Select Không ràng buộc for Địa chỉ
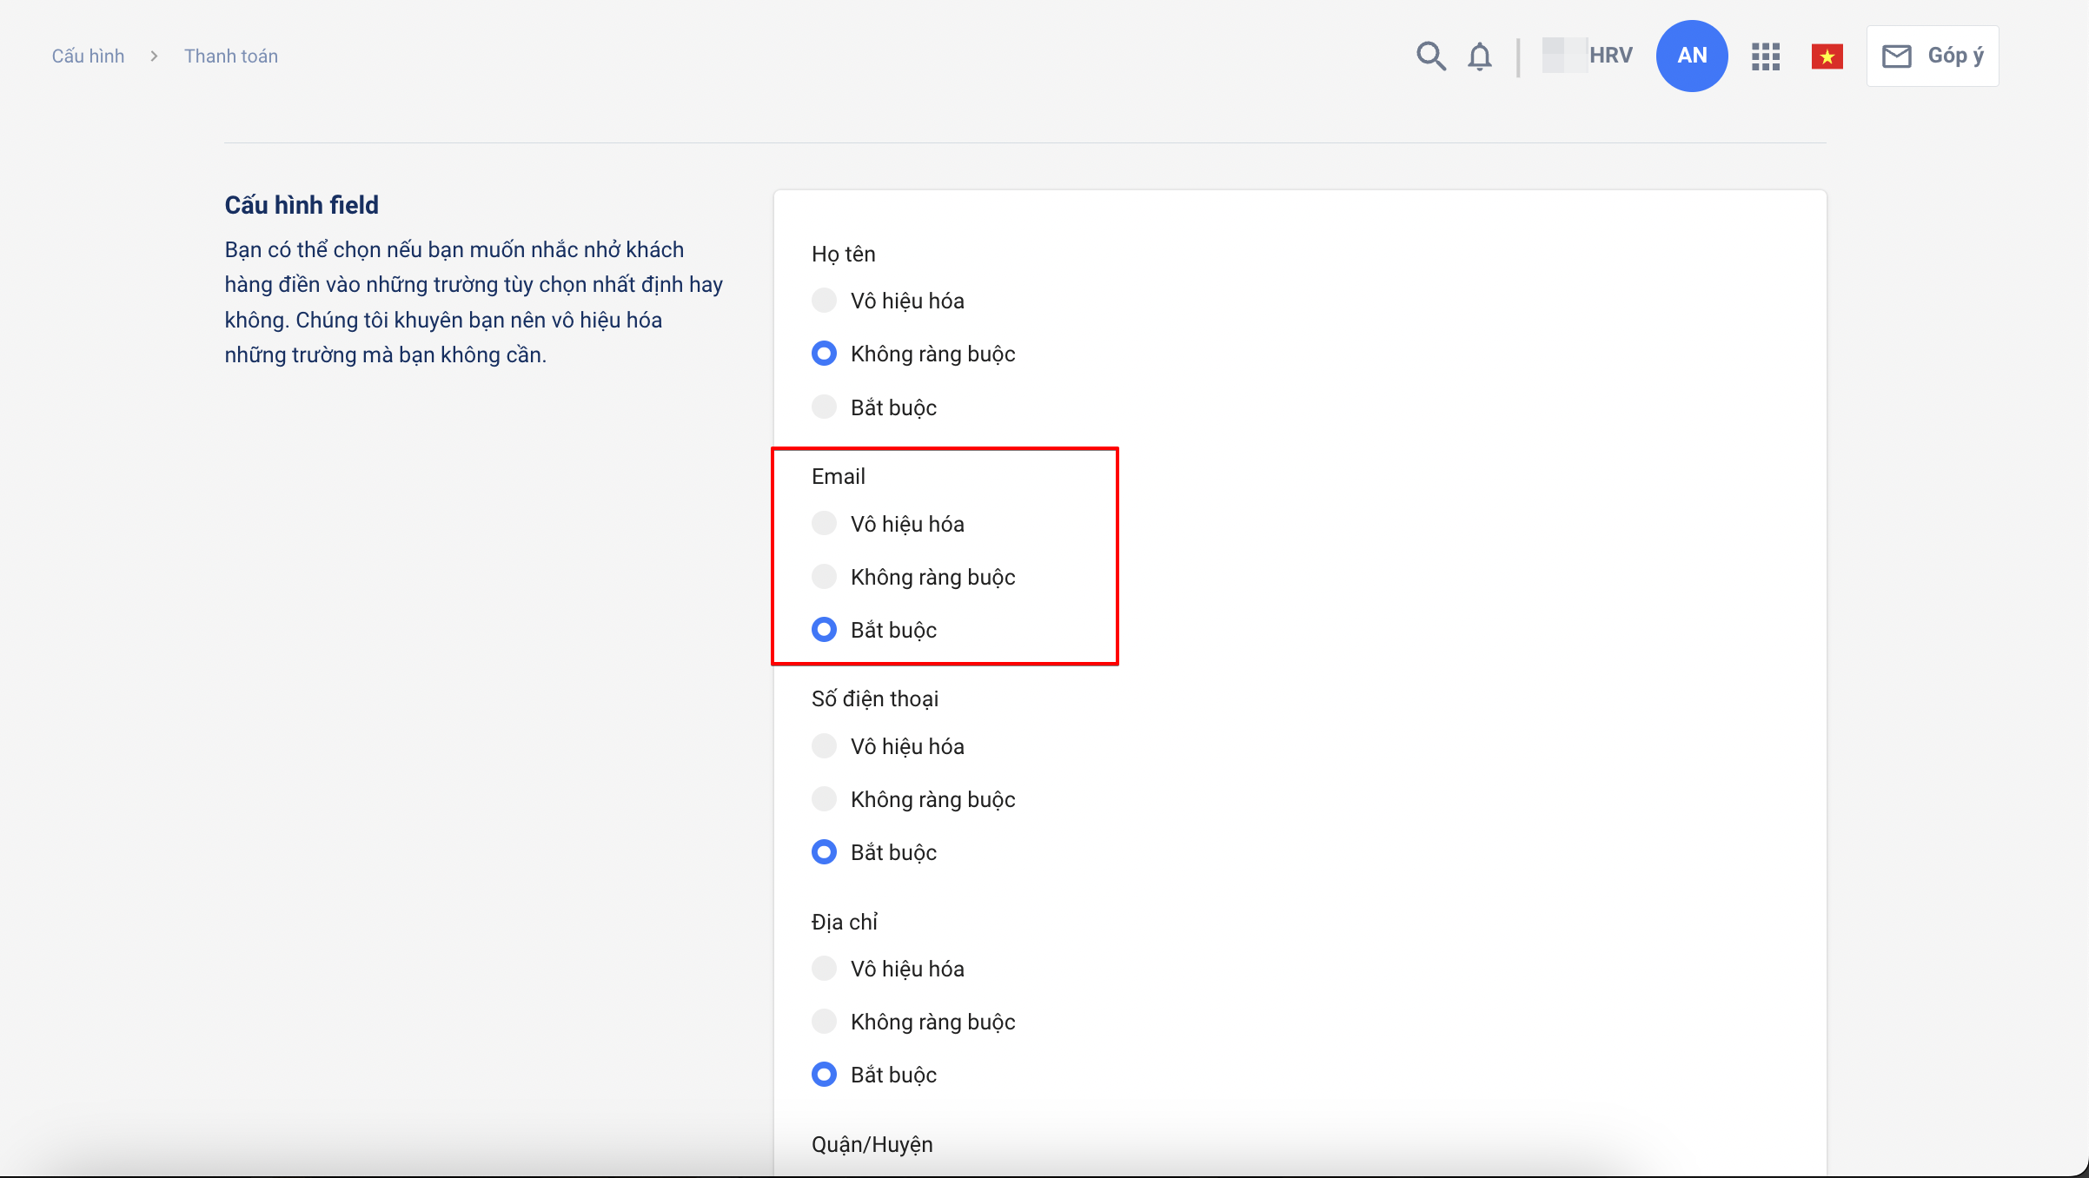Image resolution: width=2089 pixels, height=1178 pixels. tap(824, 1021)
